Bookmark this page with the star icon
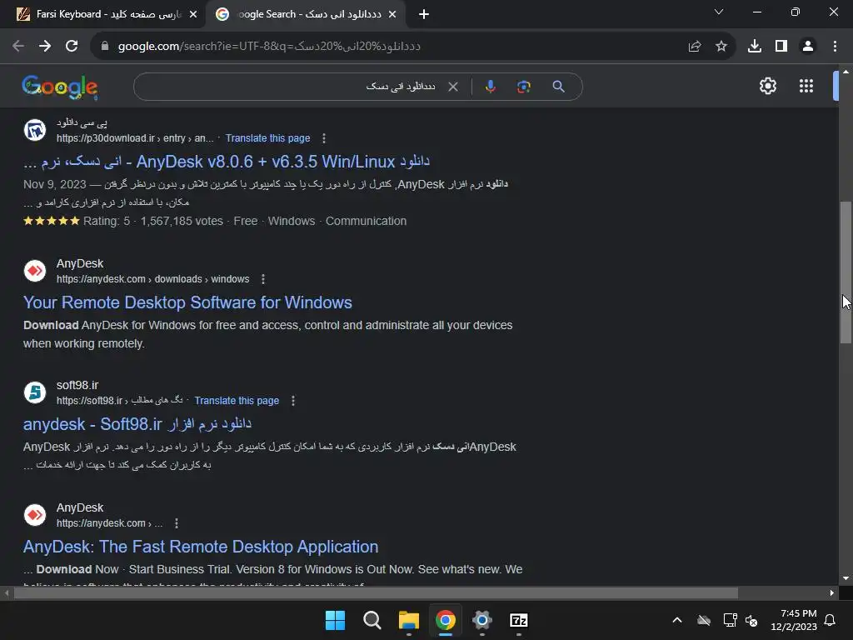The width and height of the screenshot is (853, 640). (x=721, y=47)
